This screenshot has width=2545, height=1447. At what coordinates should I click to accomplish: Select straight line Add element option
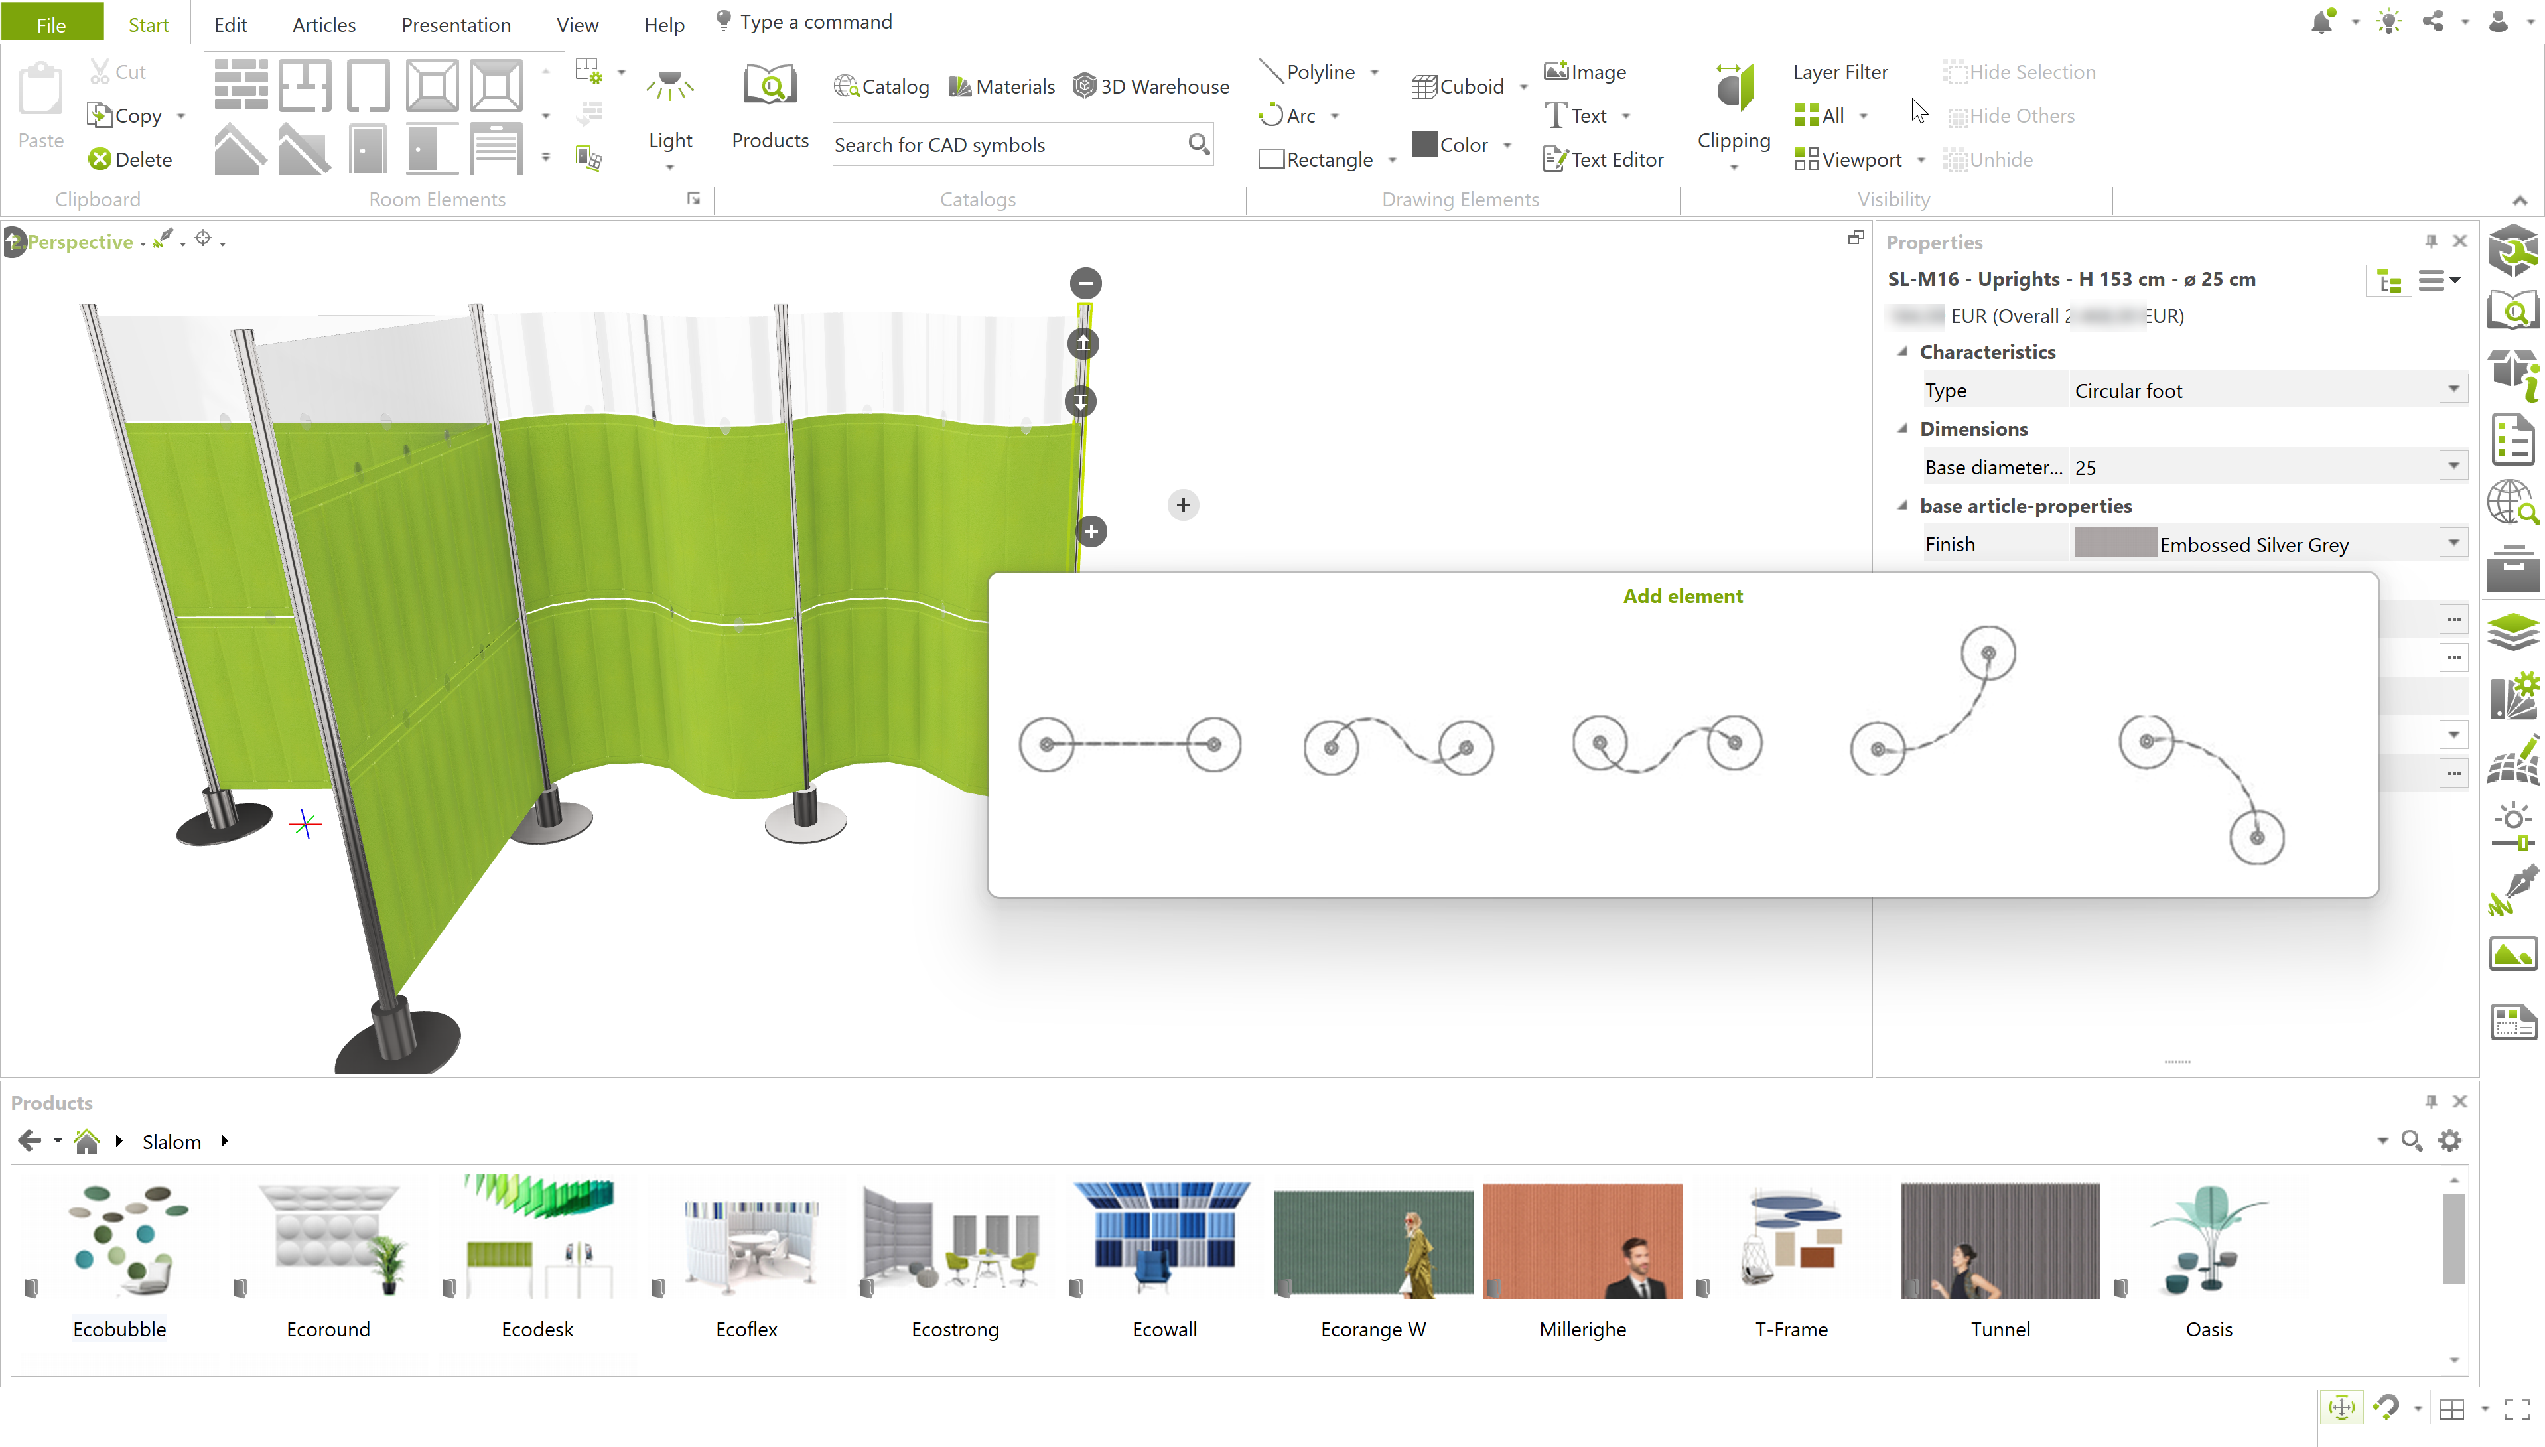pyautogui.click(x=1130, y=744)
